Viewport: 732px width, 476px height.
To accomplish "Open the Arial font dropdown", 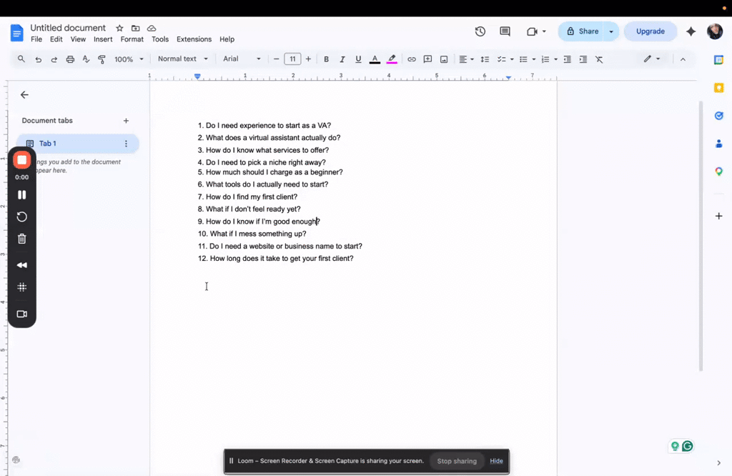I will tap(242, 59).
